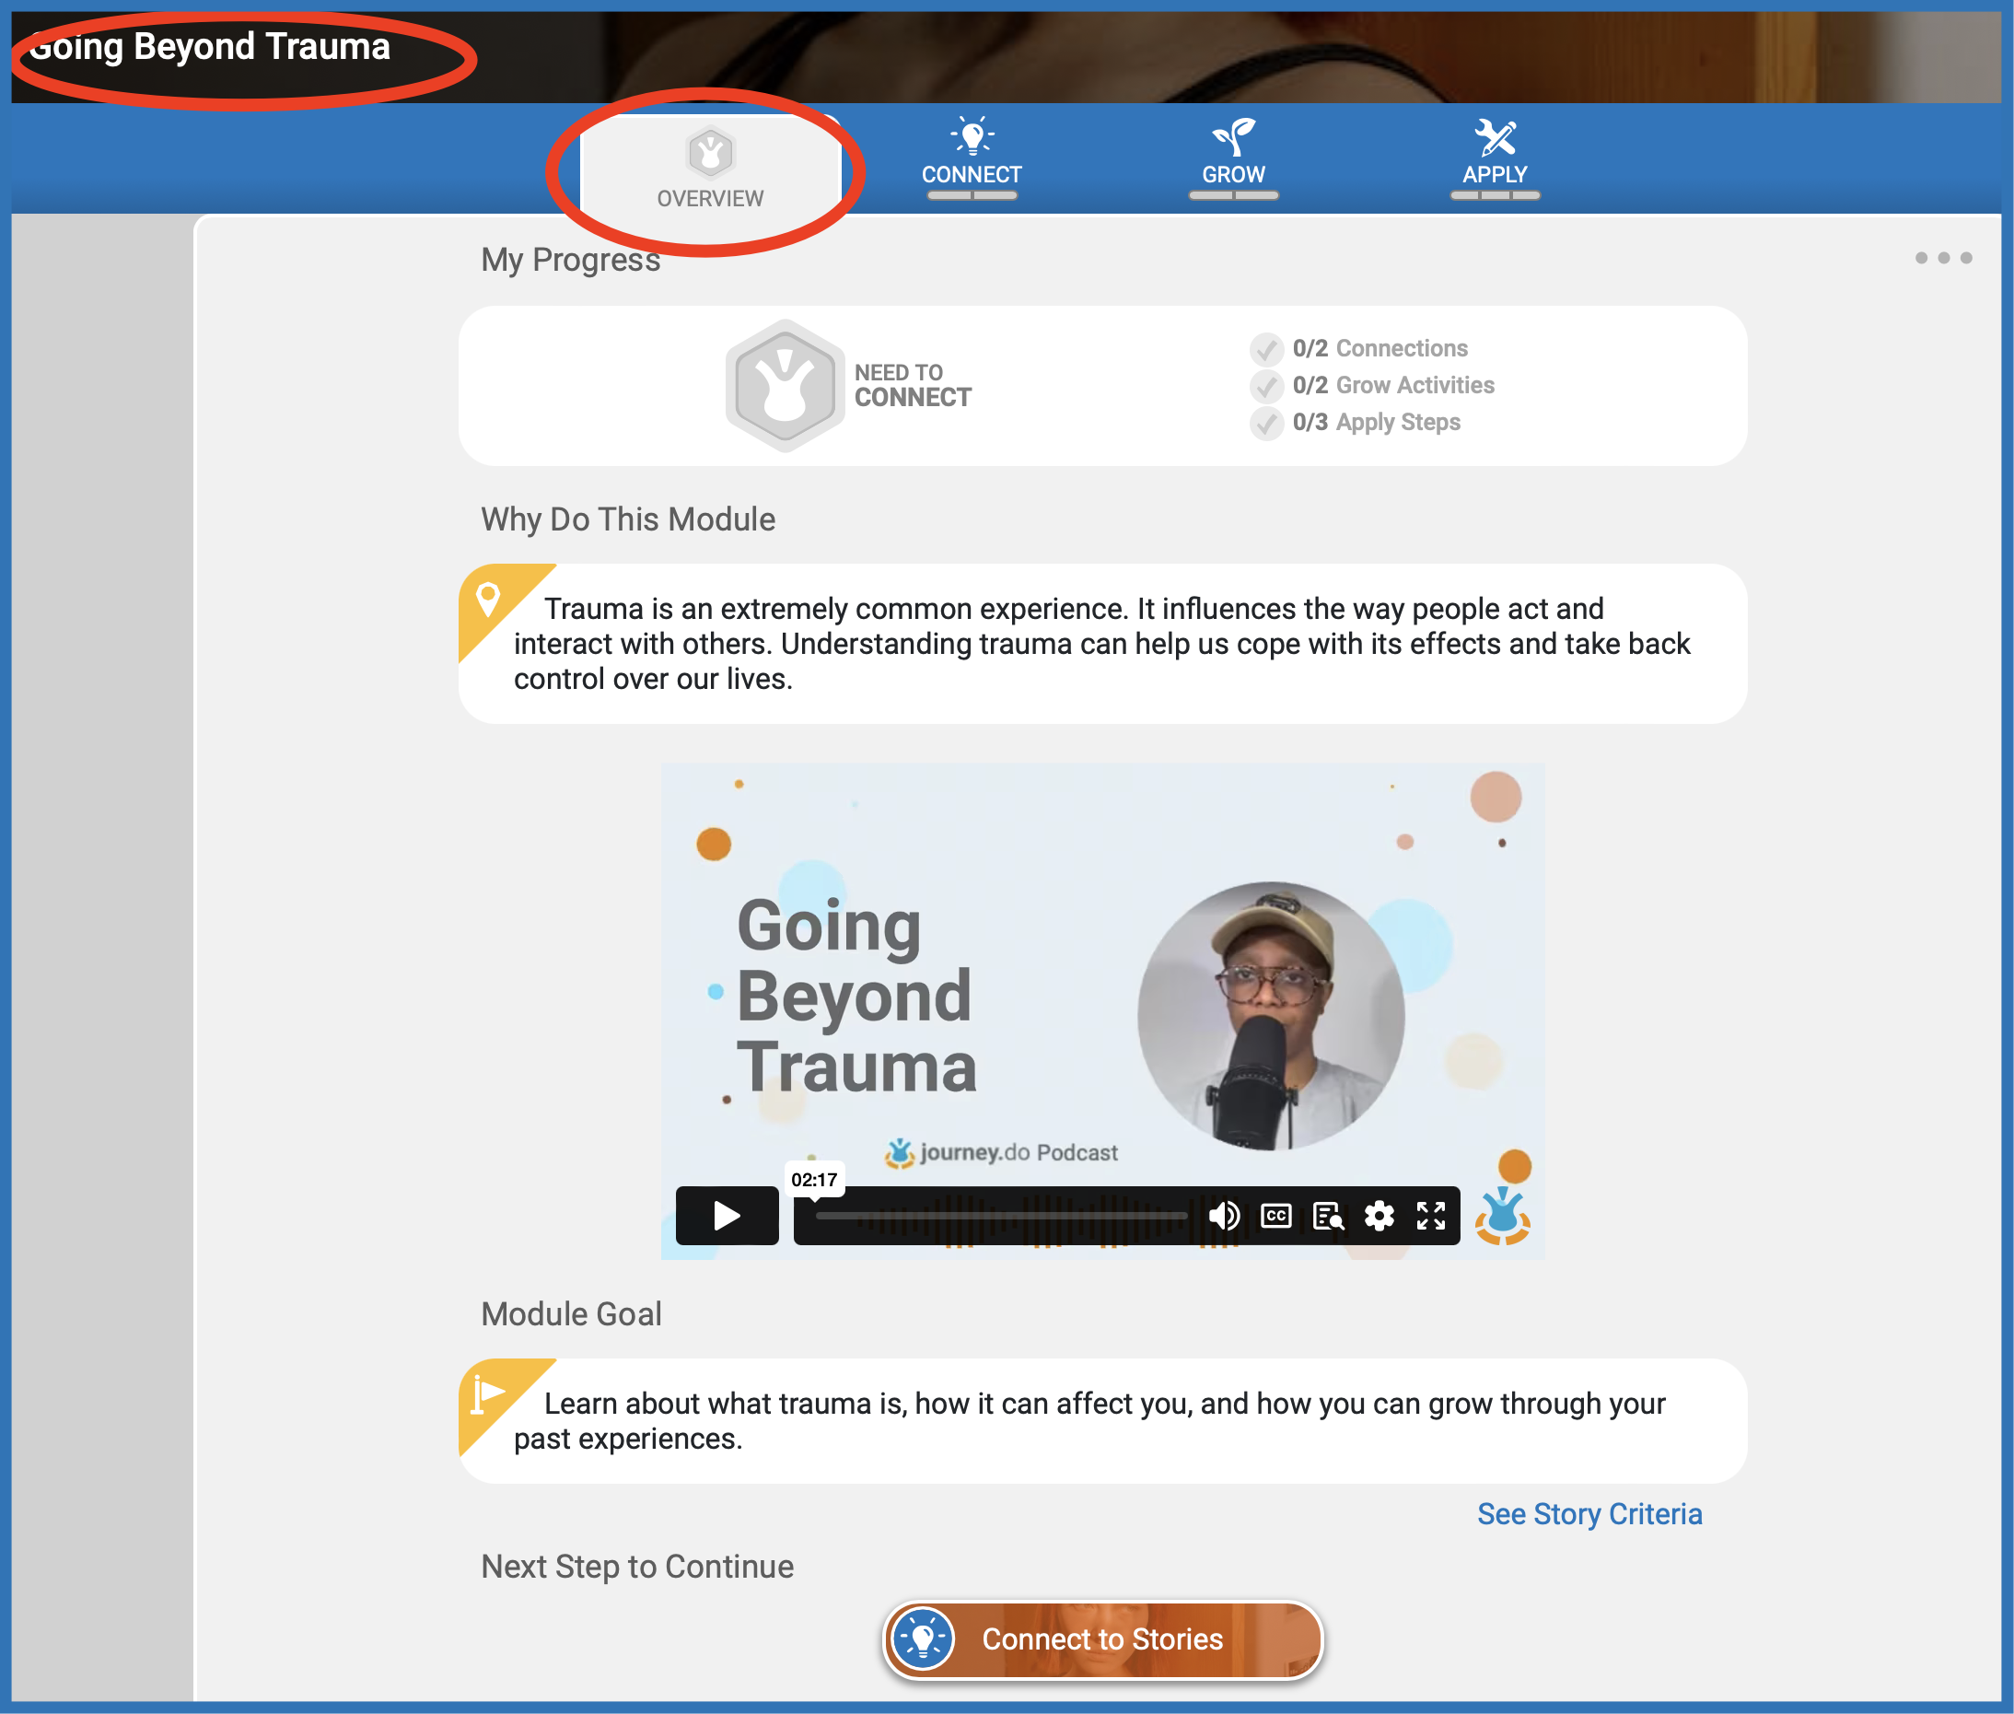The width and height of the screenshot is (2014, 1714).
Task: Click the 0/3 Apply Steps checkmark
Action: [x=1266, y=423]
